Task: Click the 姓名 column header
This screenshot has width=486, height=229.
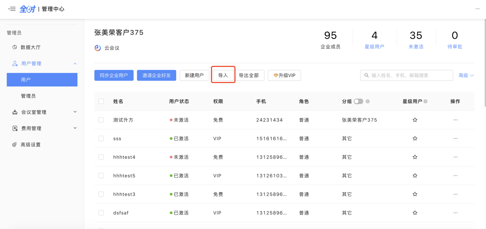Action: coord(118,101)
